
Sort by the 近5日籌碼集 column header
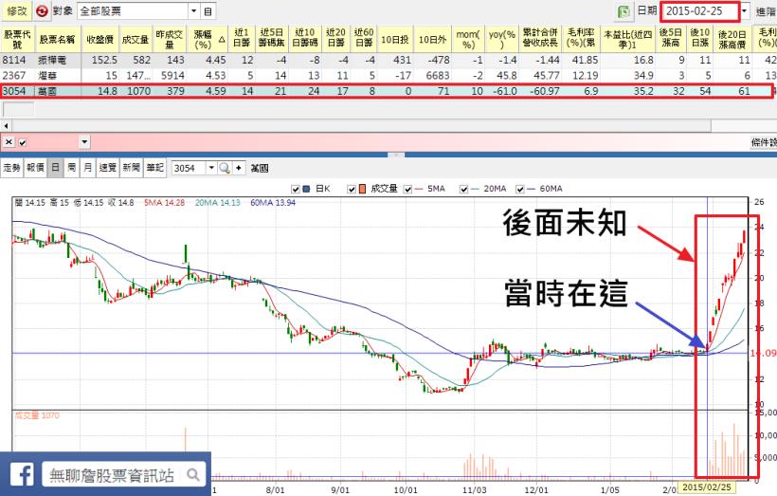click(272, 39)
